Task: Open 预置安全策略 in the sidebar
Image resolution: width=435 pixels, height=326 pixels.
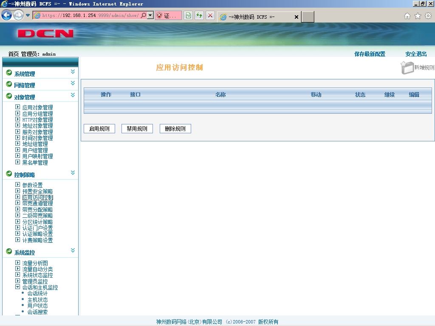Action: coord(37,191)
